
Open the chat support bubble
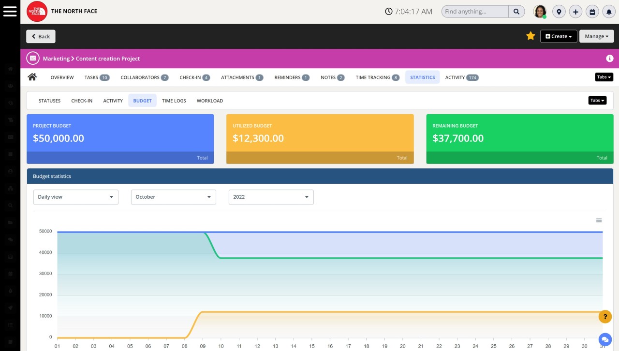pos(605,339)
